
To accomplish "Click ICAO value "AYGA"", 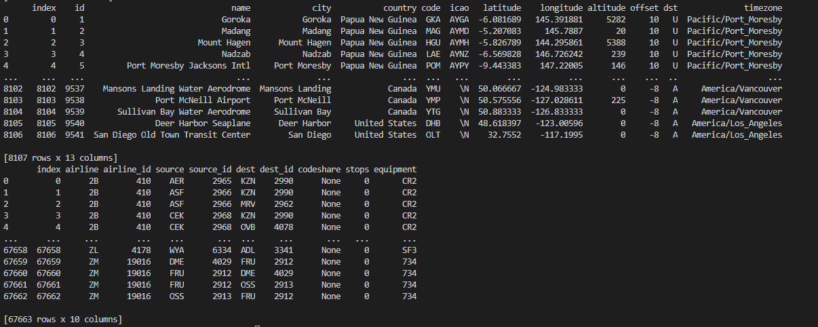I will (x=459, y=20).
